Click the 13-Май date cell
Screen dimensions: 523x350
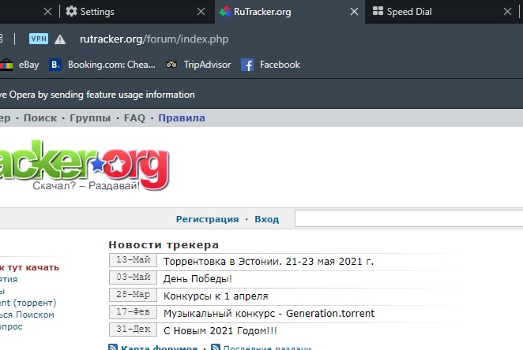point(133,260)
